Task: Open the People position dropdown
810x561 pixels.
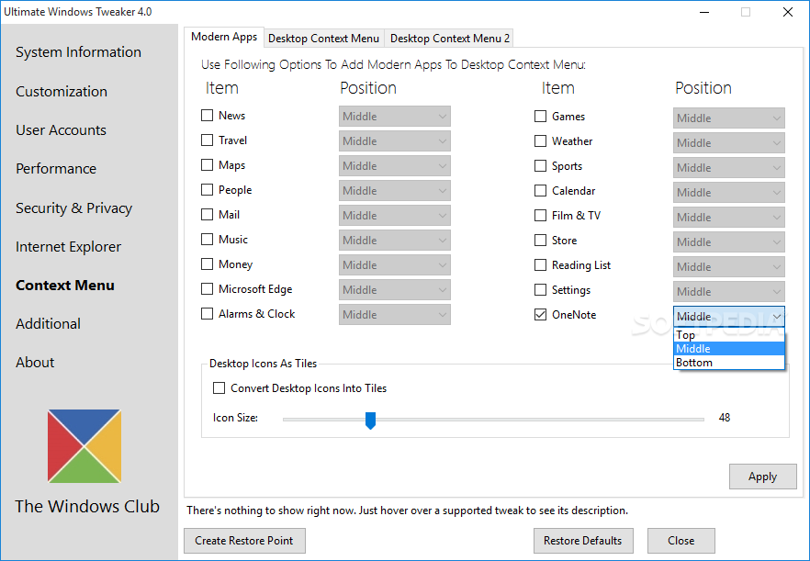Action: 395,191
